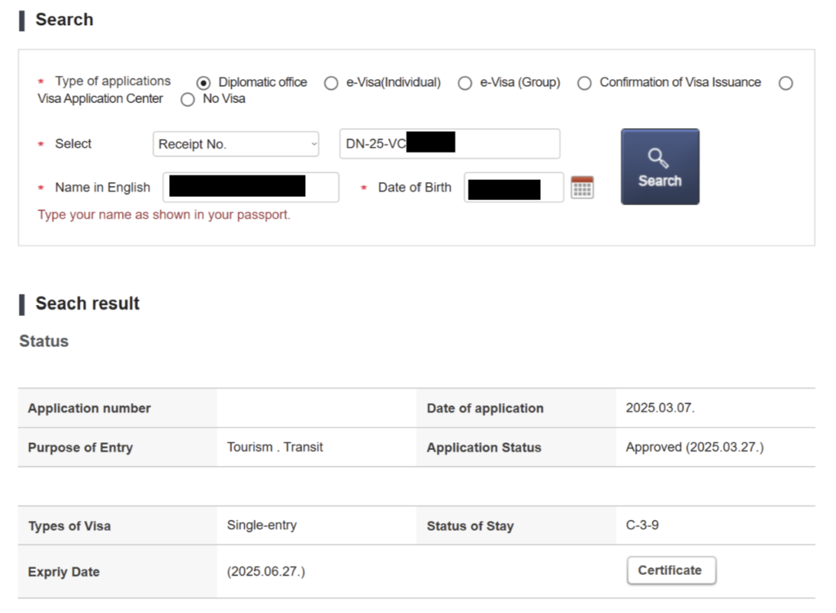Open the calendar date picker icon
836x613 pixels.
pyautogui.click(x=582, y=188)
